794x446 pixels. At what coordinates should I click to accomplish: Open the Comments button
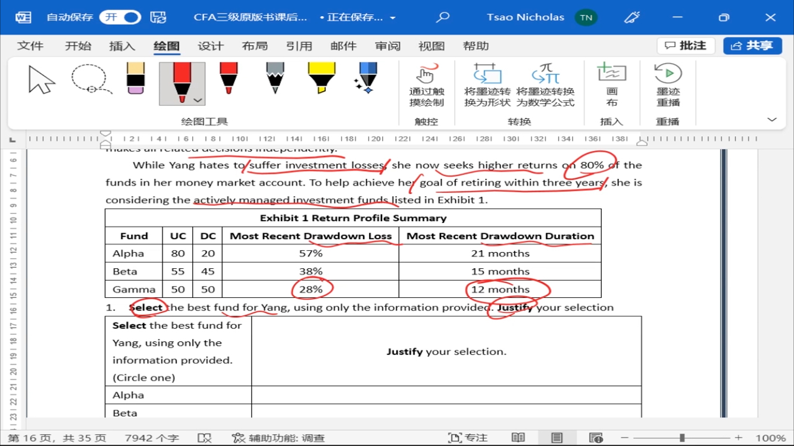tap(686, 46)
